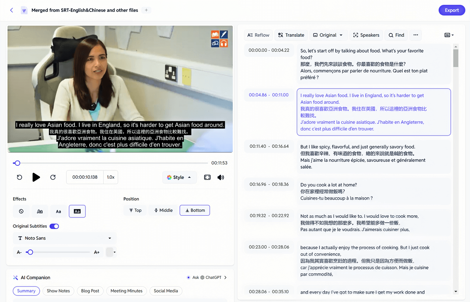Click timestamp 00:00.00 - 00:04.22

(269, 50)
